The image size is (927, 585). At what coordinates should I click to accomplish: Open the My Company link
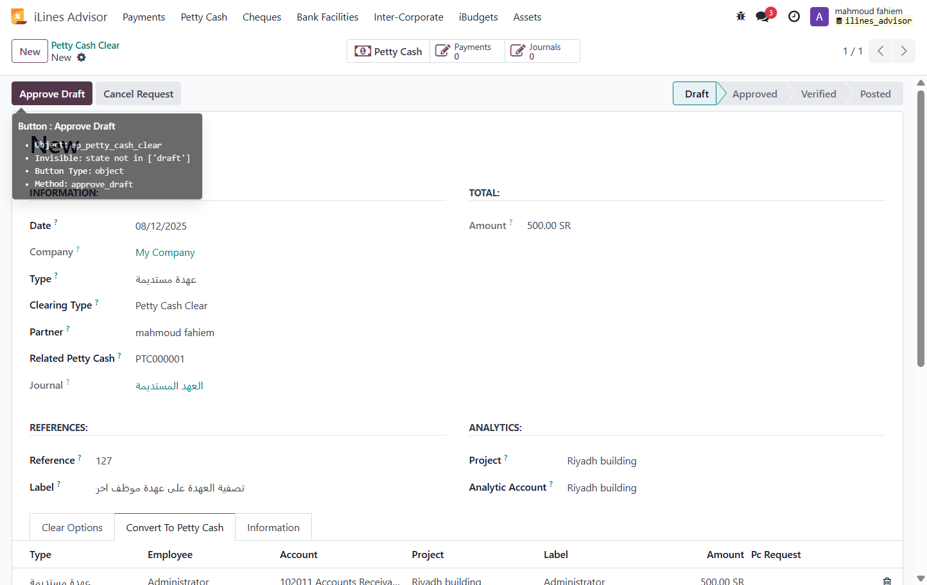point(165,253)
